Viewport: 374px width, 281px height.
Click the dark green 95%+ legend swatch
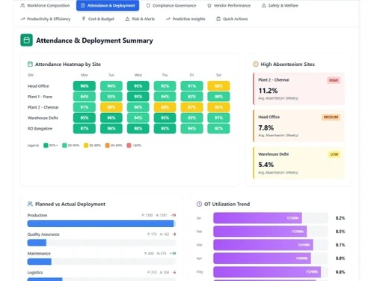[x=46, y=145]
